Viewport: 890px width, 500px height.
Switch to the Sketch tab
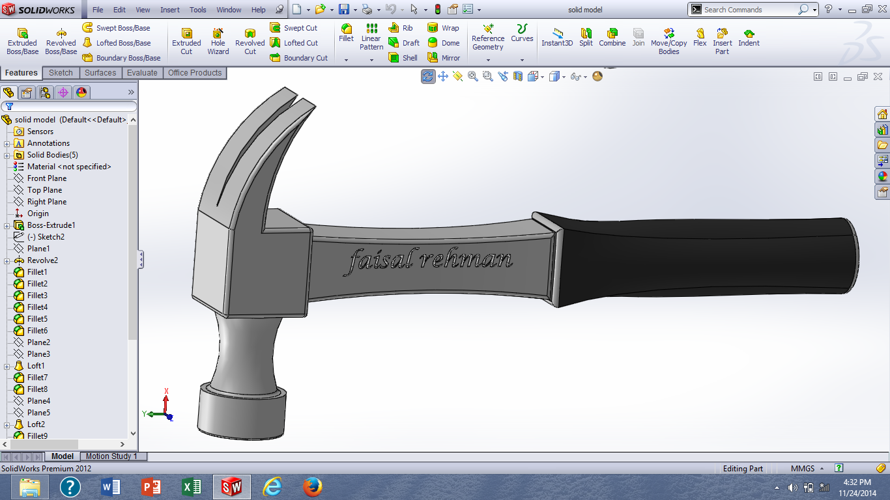(61, 73)
